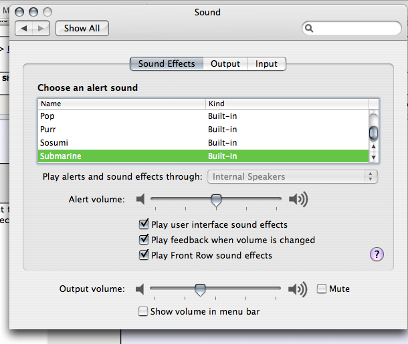408x344 pixels.
Task: Go forward with the right arrow button
Action: (x=41, y=28)
